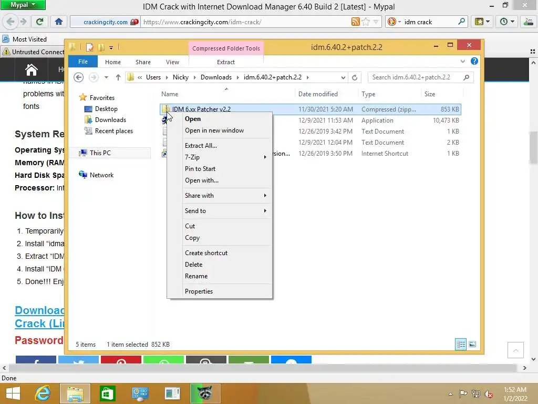538x404 pixels.
Task: Click the browser URL address field
Action: click(x=245, y=22)
